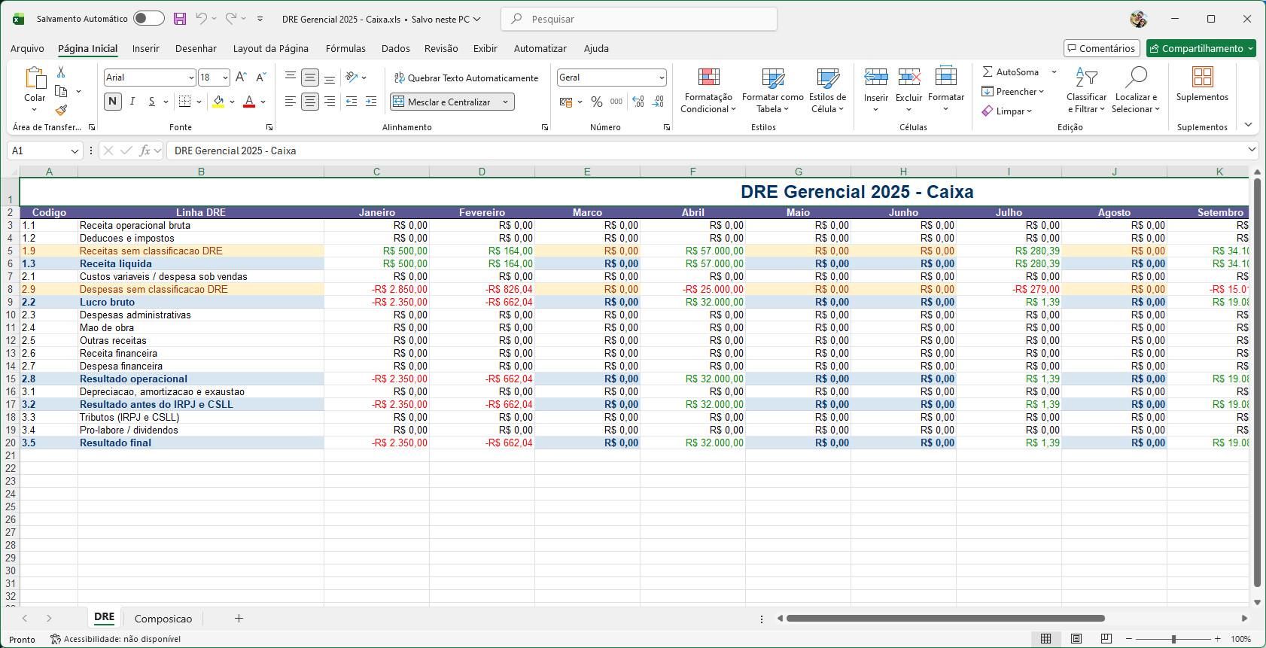
Task: Click the Borders icon
Action: coord(184,102)
